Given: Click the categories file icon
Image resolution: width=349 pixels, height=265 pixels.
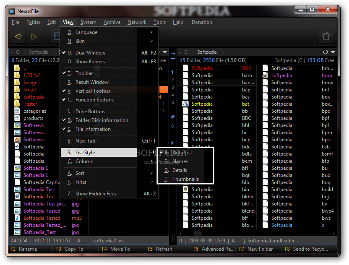Looking at the screenshot, I should 17,111.
